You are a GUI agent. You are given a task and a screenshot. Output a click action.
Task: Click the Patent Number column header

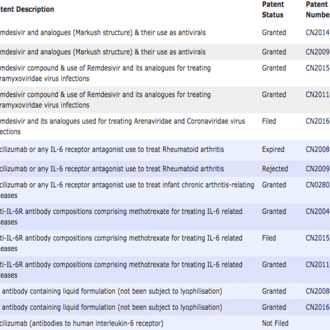point(318,9)
